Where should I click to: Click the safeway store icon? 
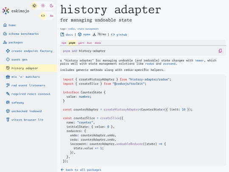coord(8,102)
